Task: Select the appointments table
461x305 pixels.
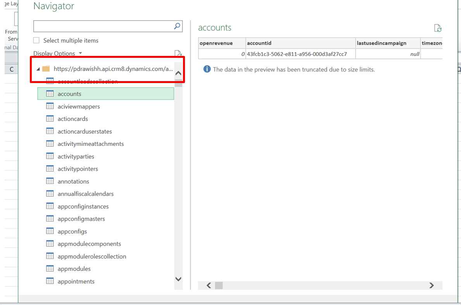Action: pyautogui.click(x=76, y=281)
